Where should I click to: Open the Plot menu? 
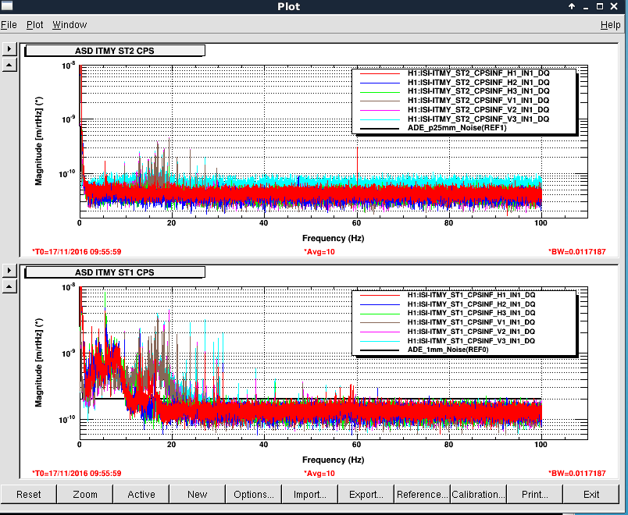(x=34, y=25)
